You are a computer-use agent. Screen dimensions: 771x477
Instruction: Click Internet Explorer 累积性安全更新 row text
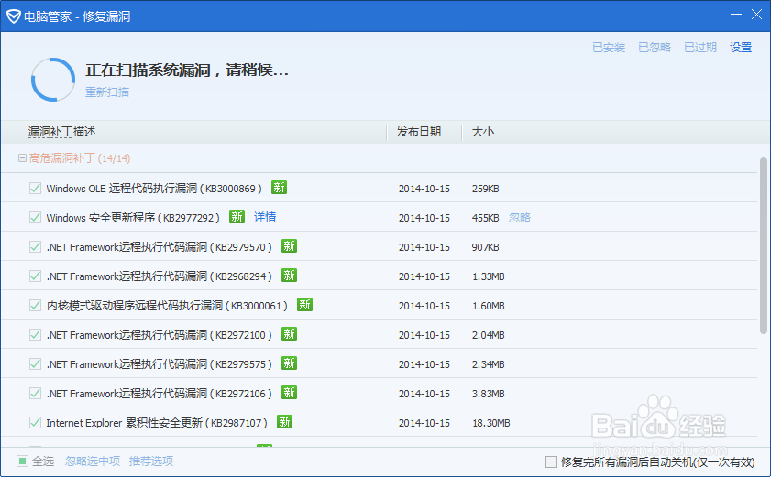point(157,422)
